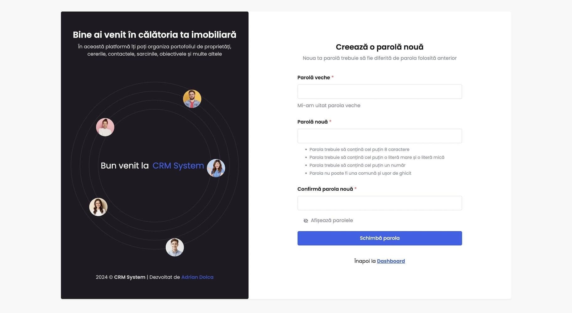
Task: Select the Confirmă parola nouă field
Action: point(379,203)
